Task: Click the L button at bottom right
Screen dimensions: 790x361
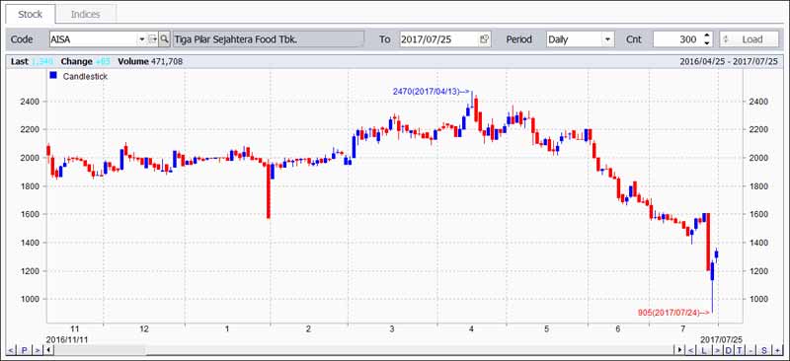Action: 704,350
